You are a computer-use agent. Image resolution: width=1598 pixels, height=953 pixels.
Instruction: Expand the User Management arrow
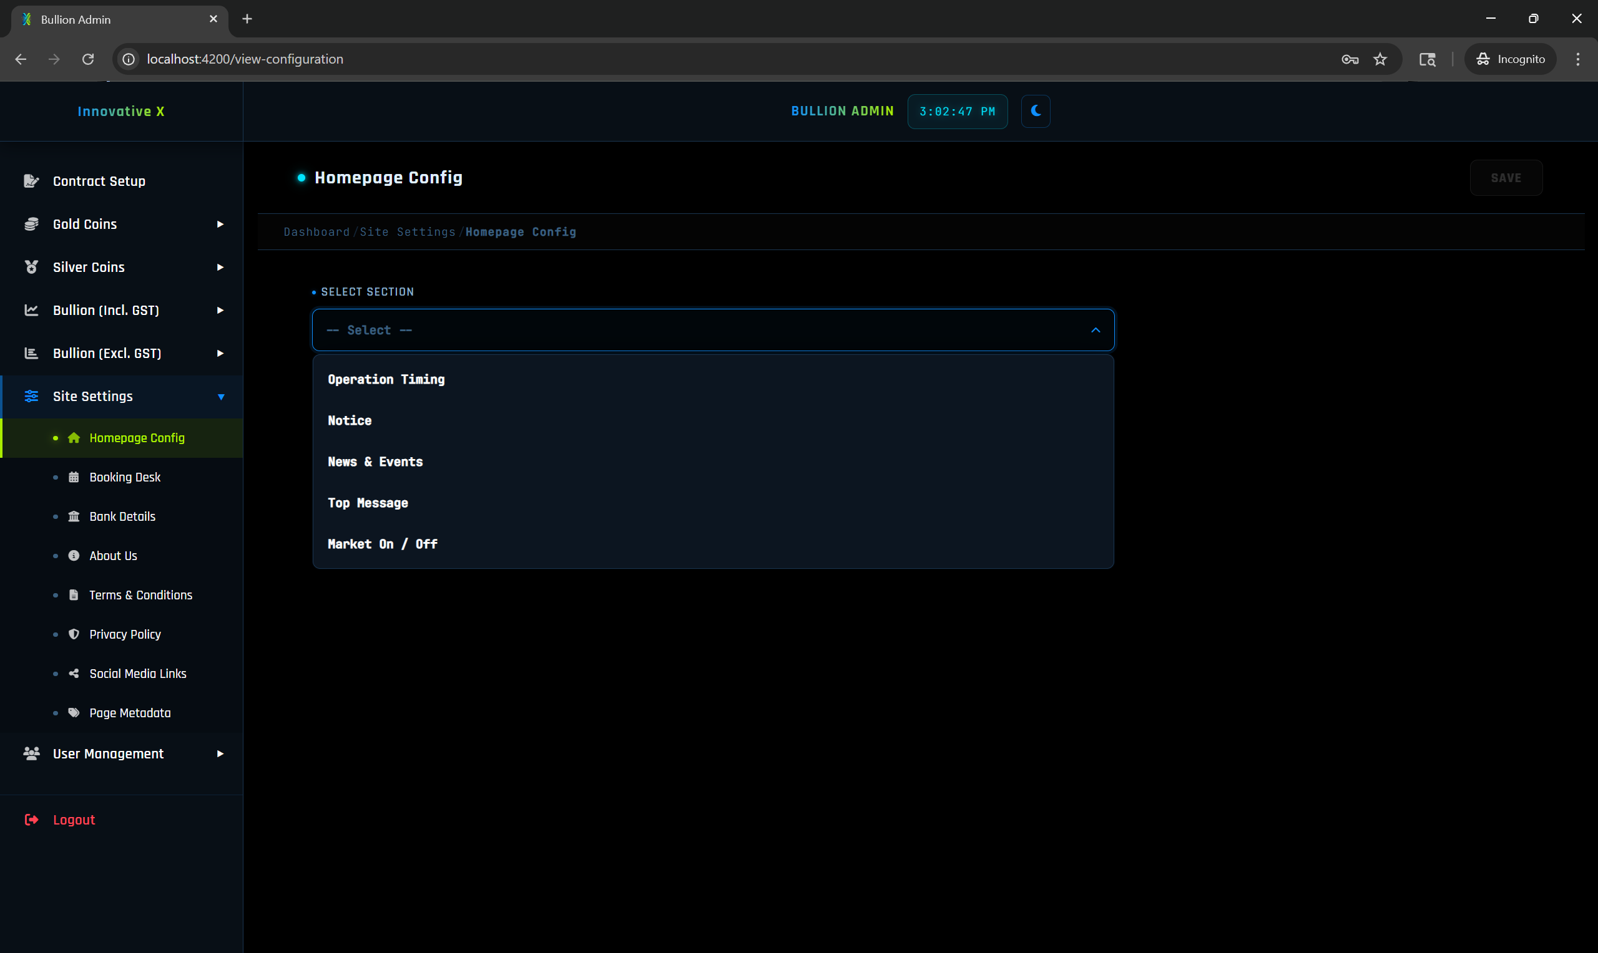pos(220,753)
